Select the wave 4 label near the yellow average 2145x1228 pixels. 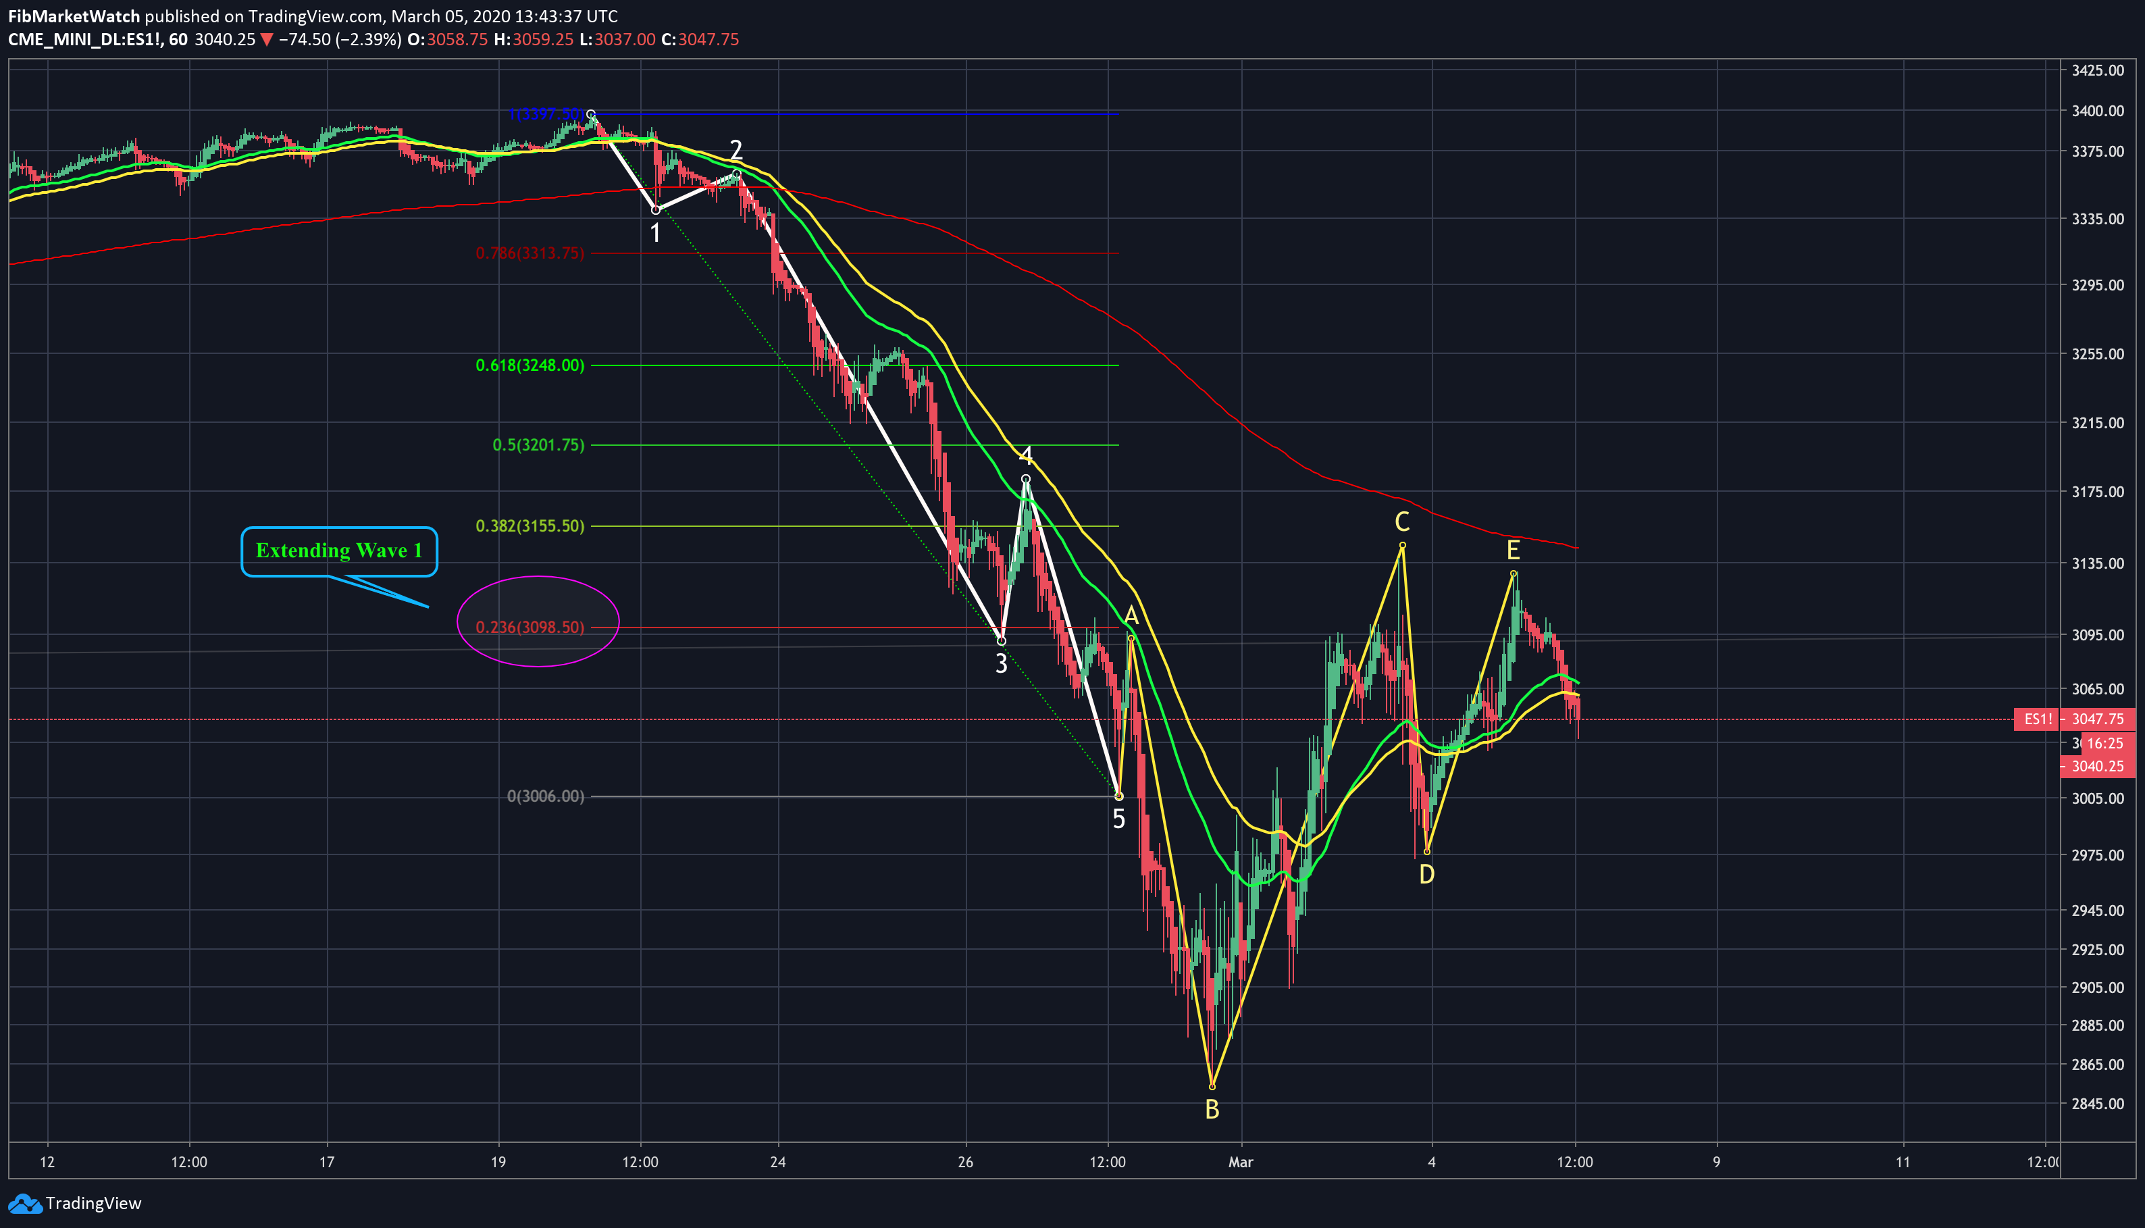point(1025,455)
